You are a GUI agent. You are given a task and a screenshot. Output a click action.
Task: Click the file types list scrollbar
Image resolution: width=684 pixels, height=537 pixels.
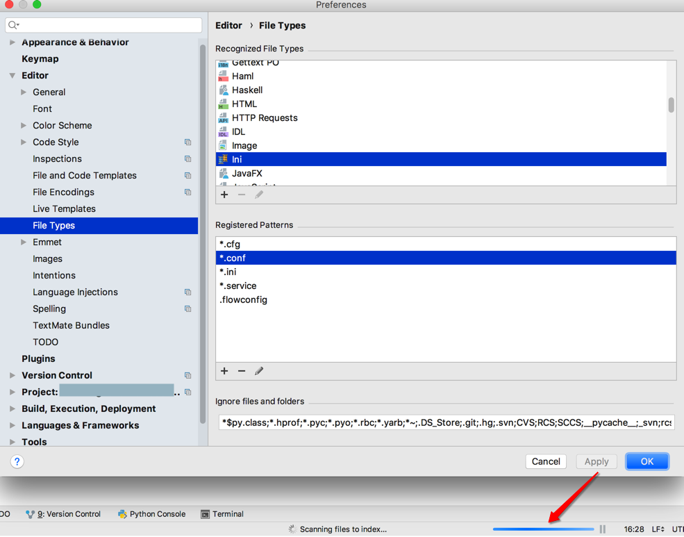click(671, 105)
